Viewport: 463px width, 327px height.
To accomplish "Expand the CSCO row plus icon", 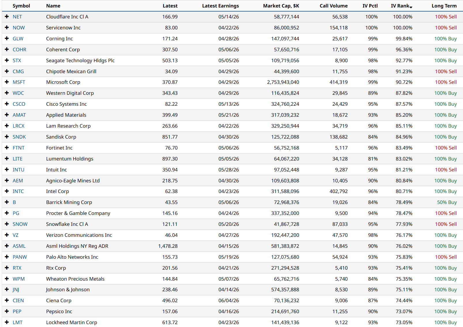I will [x=7, y=104].
